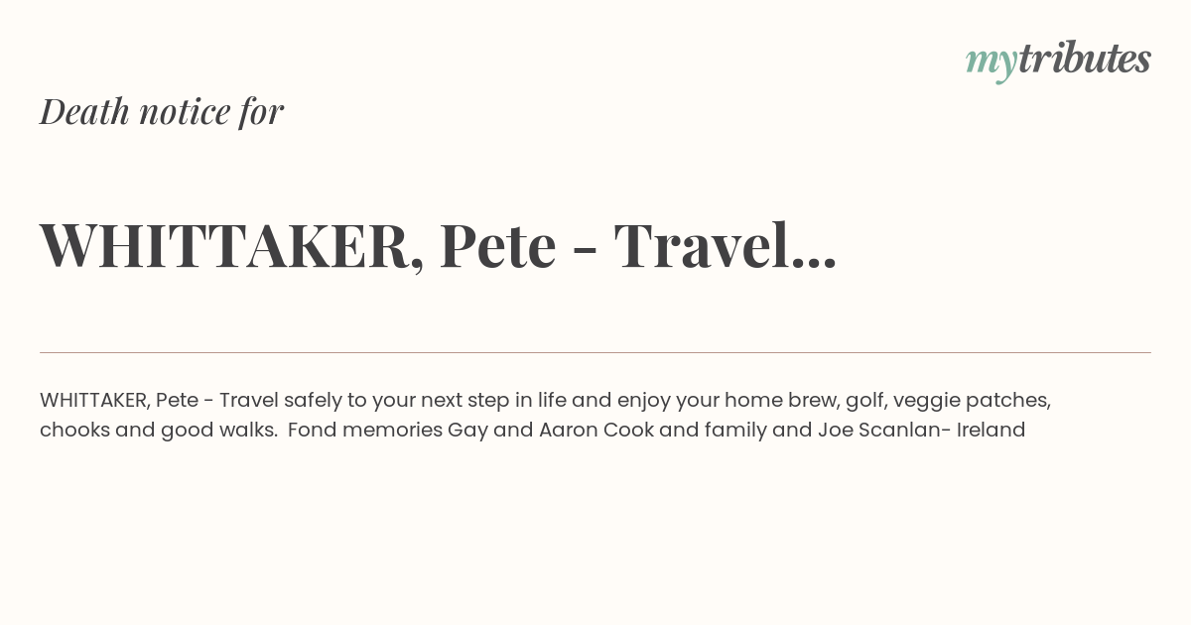Click the horizontal divider line
1191x625 pixels.
(x=595, y=352)
